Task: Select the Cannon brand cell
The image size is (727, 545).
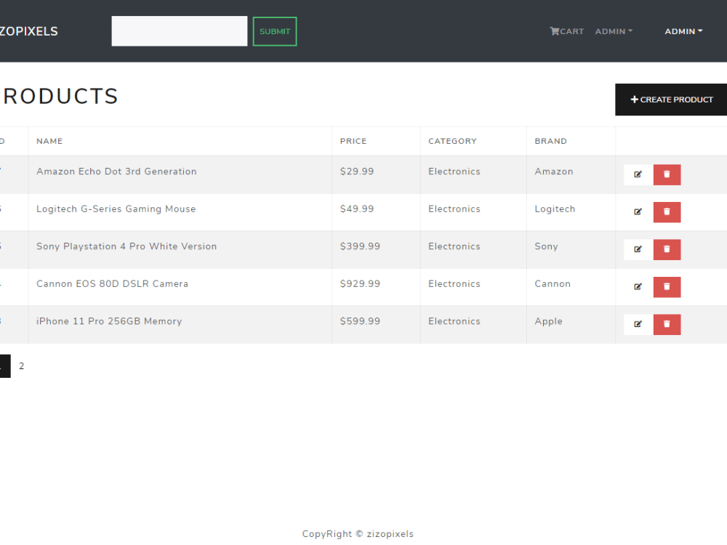Action: [553, 284]
